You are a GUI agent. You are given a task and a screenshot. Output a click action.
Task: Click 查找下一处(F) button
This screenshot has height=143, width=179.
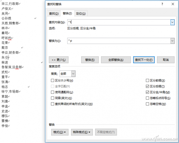coord(144,60)
